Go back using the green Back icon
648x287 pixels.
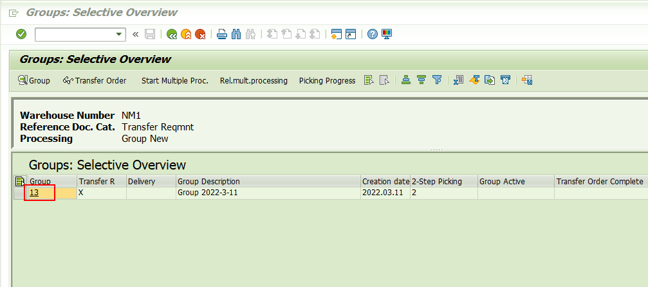click(172, 34)
